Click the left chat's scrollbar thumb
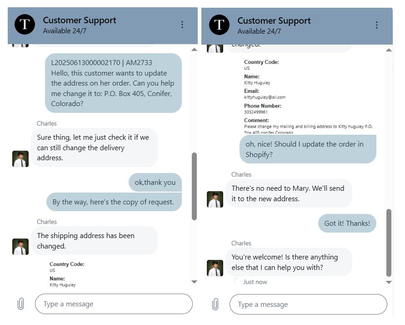405x325 pixels. coord(194,186)
